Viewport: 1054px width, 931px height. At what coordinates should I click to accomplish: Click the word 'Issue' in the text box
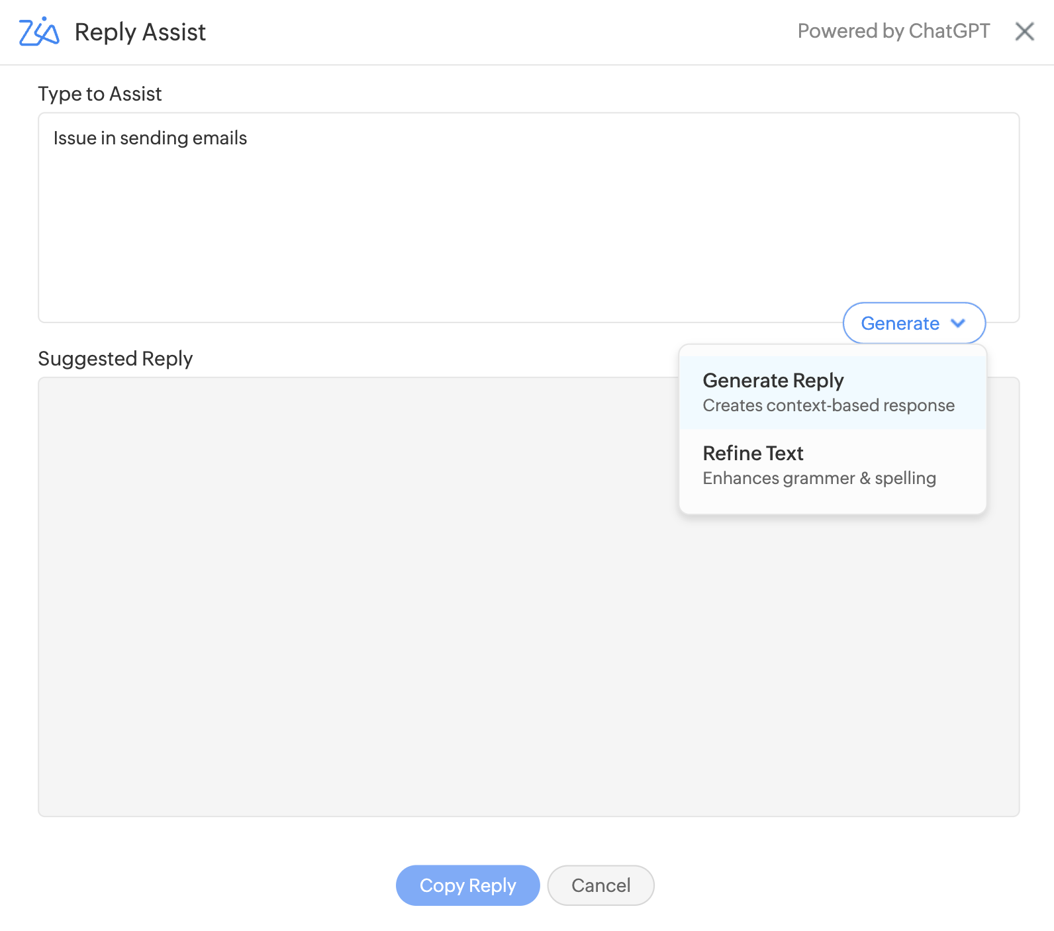[75, 138]
